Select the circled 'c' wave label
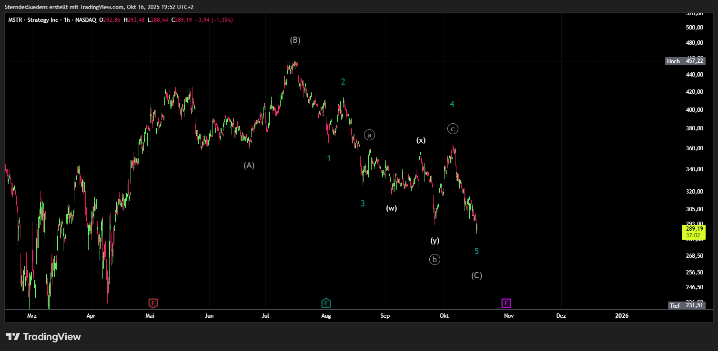The height and width of the screenshot is (351, 718). coord(453,128)
